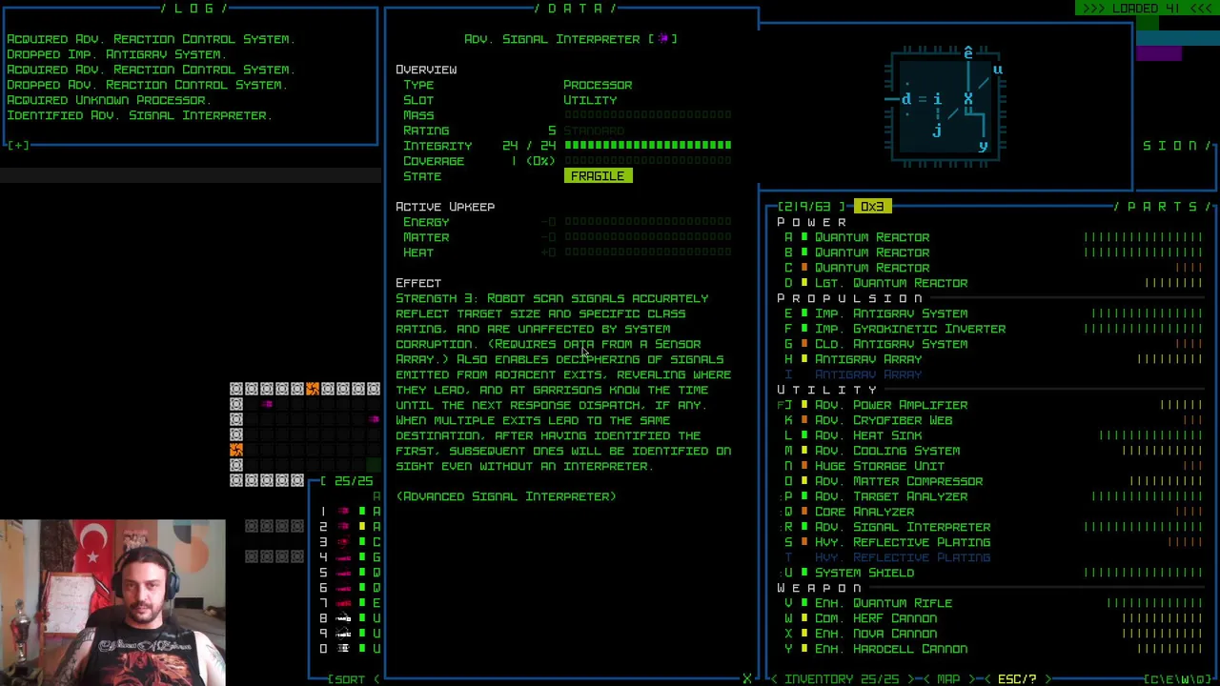This screenshot has height=686, width=1220.
Task: Expand the log window with [+]
Action: (18, 146)
